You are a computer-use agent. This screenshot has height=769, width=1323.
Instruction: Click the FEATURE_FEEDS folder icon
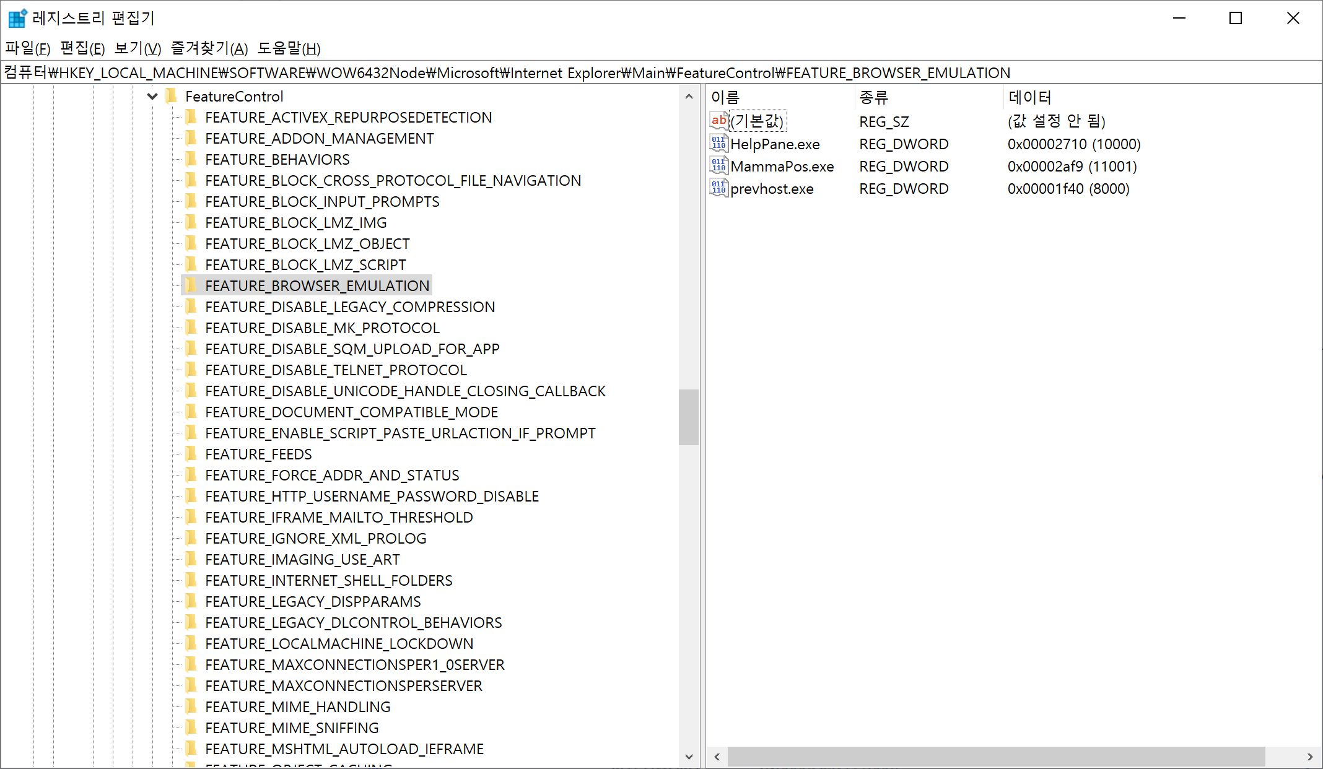pyautogui.click(x=191, y=454)
